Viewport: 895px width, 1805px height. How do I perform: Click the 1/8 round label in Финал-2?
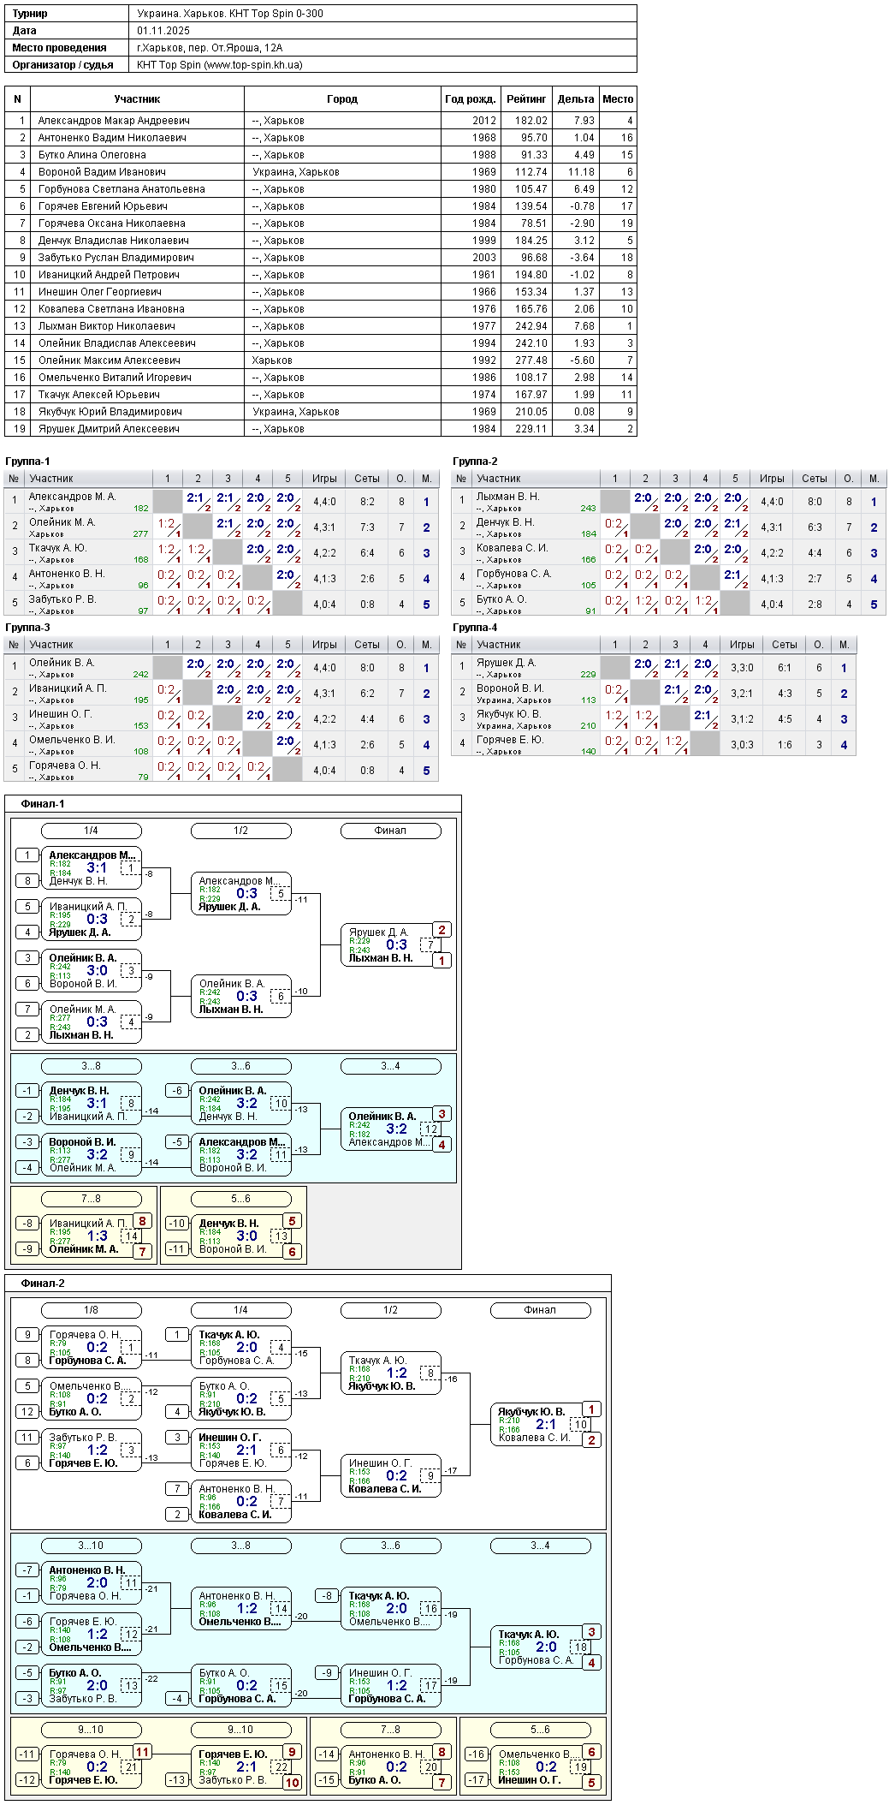(91, 1310)
